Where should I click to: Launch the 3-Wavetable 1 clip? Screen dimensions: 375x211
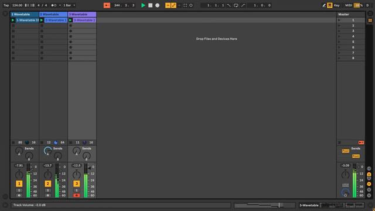(70, 20)
